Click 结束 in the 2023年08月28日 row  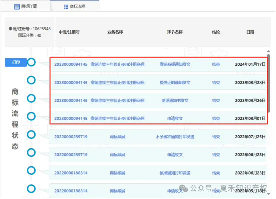216,82
